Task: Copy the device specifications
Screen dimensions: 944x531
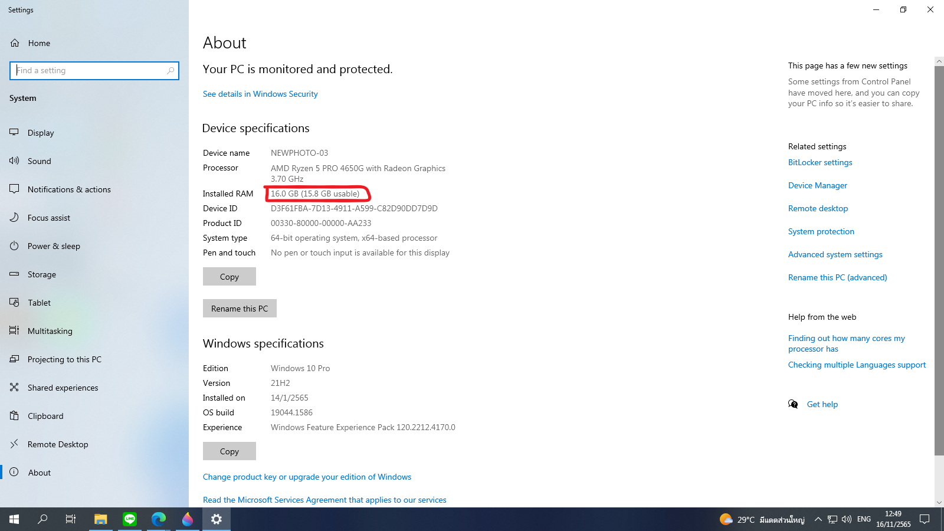Action: coord(230,277)
